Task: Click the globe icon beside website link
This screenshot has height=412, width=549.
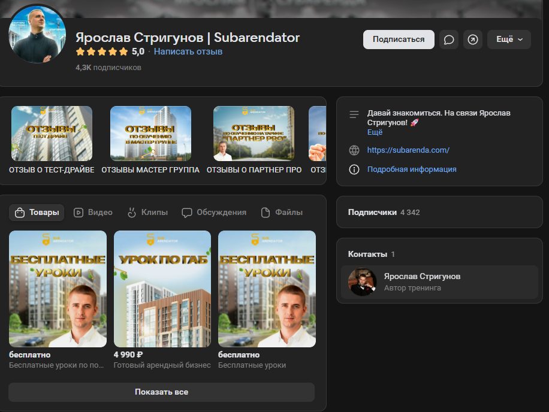Action: (x=354, y=150)
